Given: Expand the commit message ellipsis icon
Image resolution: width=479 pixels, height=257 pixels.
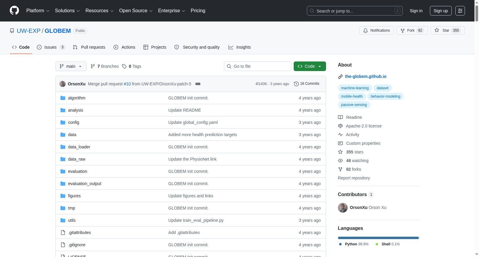Looking at the screenshot, I should pos(198,84).
